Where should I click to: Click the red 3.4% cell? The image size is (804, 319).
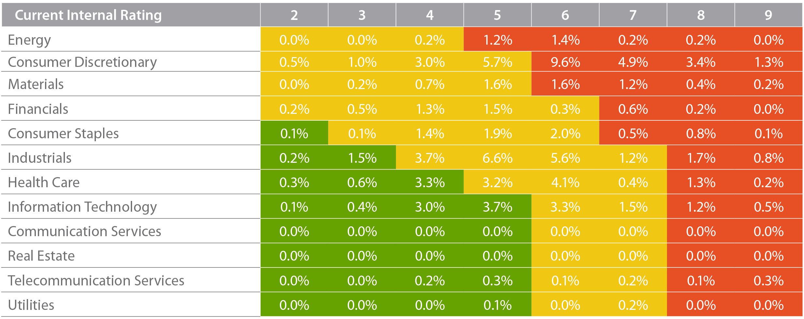pyautogui.click(x=701, y=62)
